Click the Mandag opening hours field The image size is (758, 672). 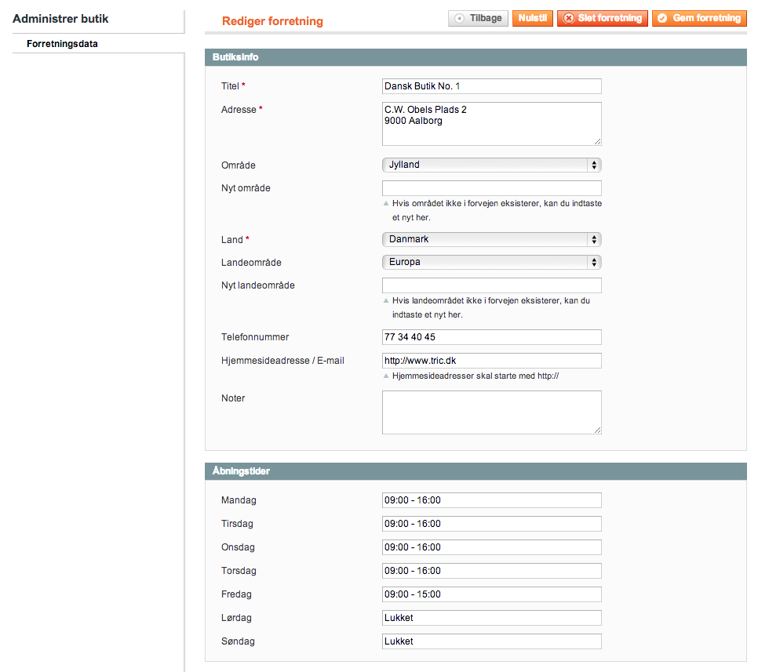(491, 500)
